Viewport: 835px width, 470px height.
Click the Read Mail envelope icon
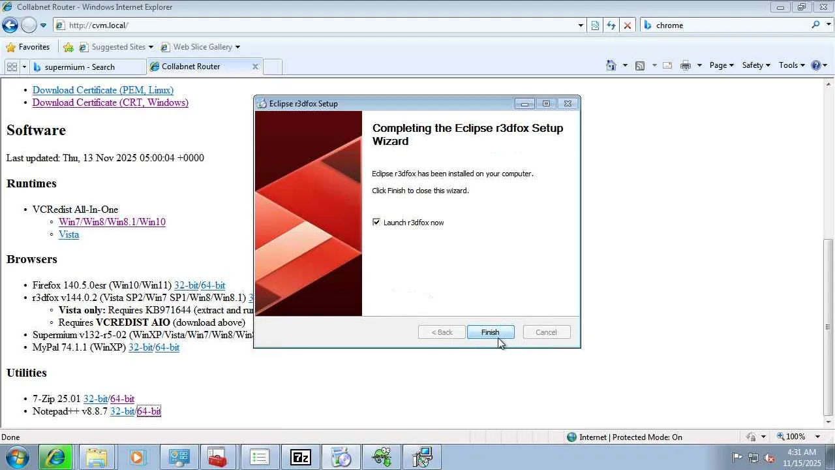coord(667,65)
